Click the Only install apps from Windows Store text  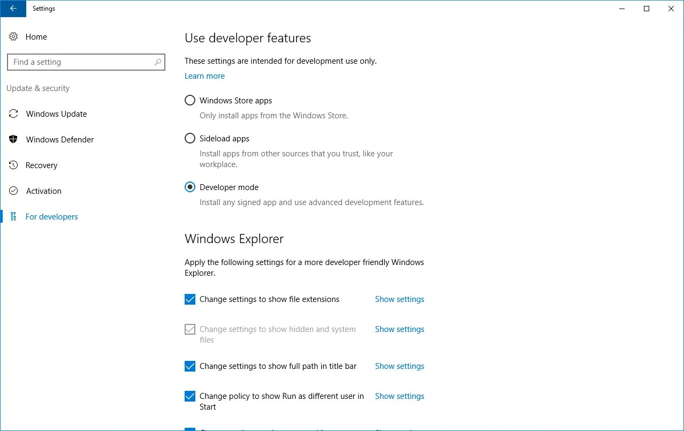(273, 116)
